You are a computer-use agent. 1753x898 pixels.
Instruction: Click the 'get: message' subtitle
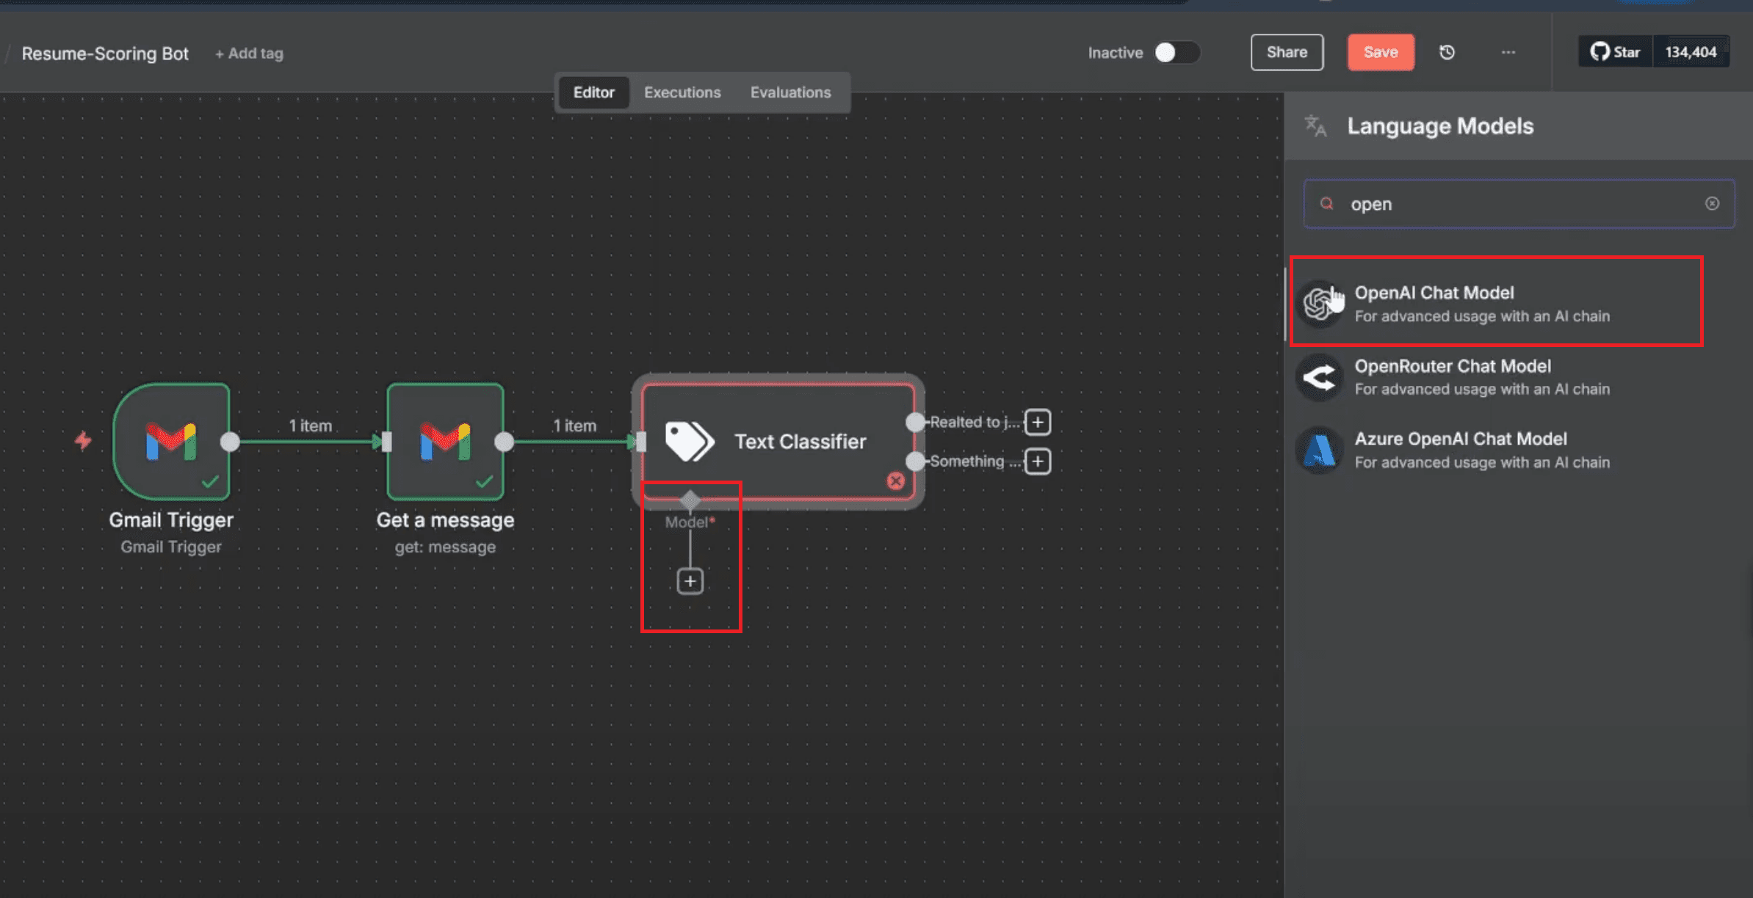click(445, 547)
